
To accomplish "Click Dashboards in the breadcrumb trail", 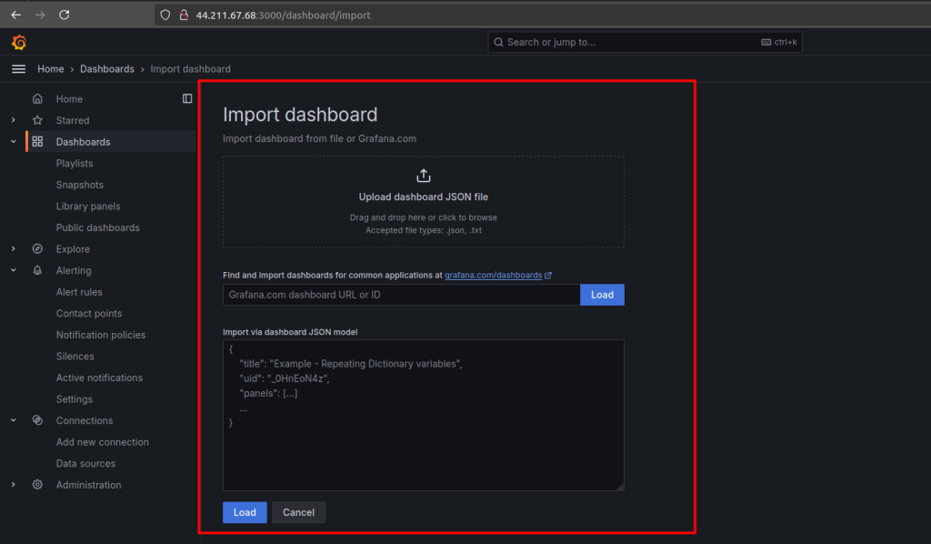I will [x=106, y=68].
